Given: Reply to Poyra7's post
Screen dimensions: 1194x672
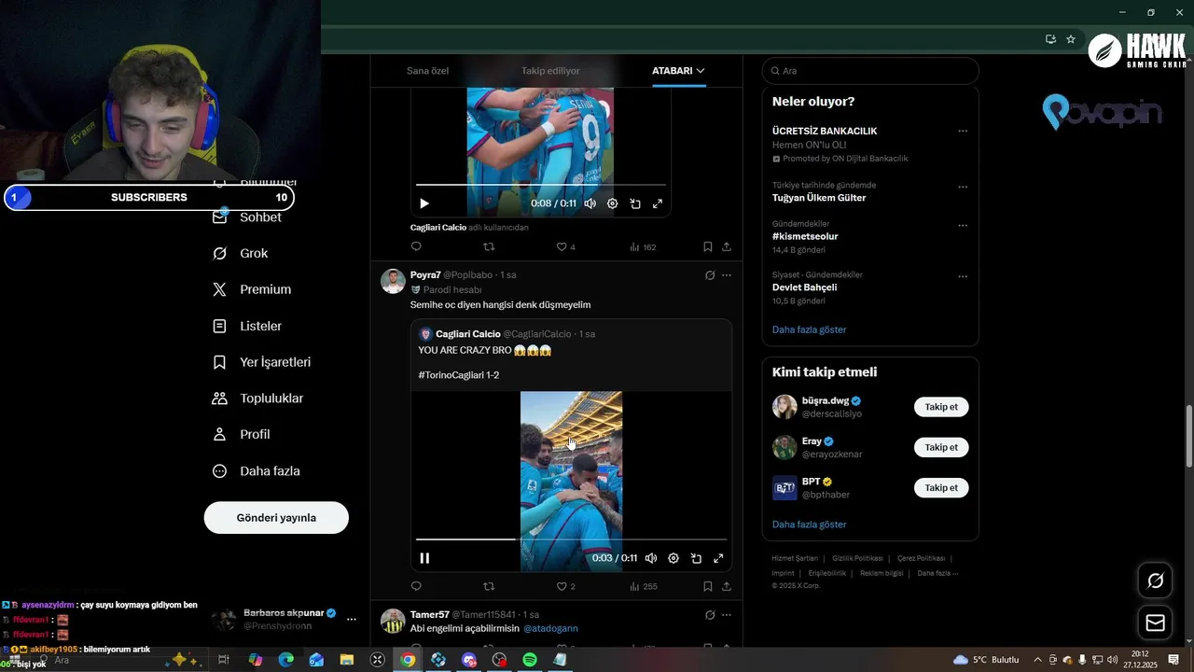Looking at the screenshot, I should (416, 586).
